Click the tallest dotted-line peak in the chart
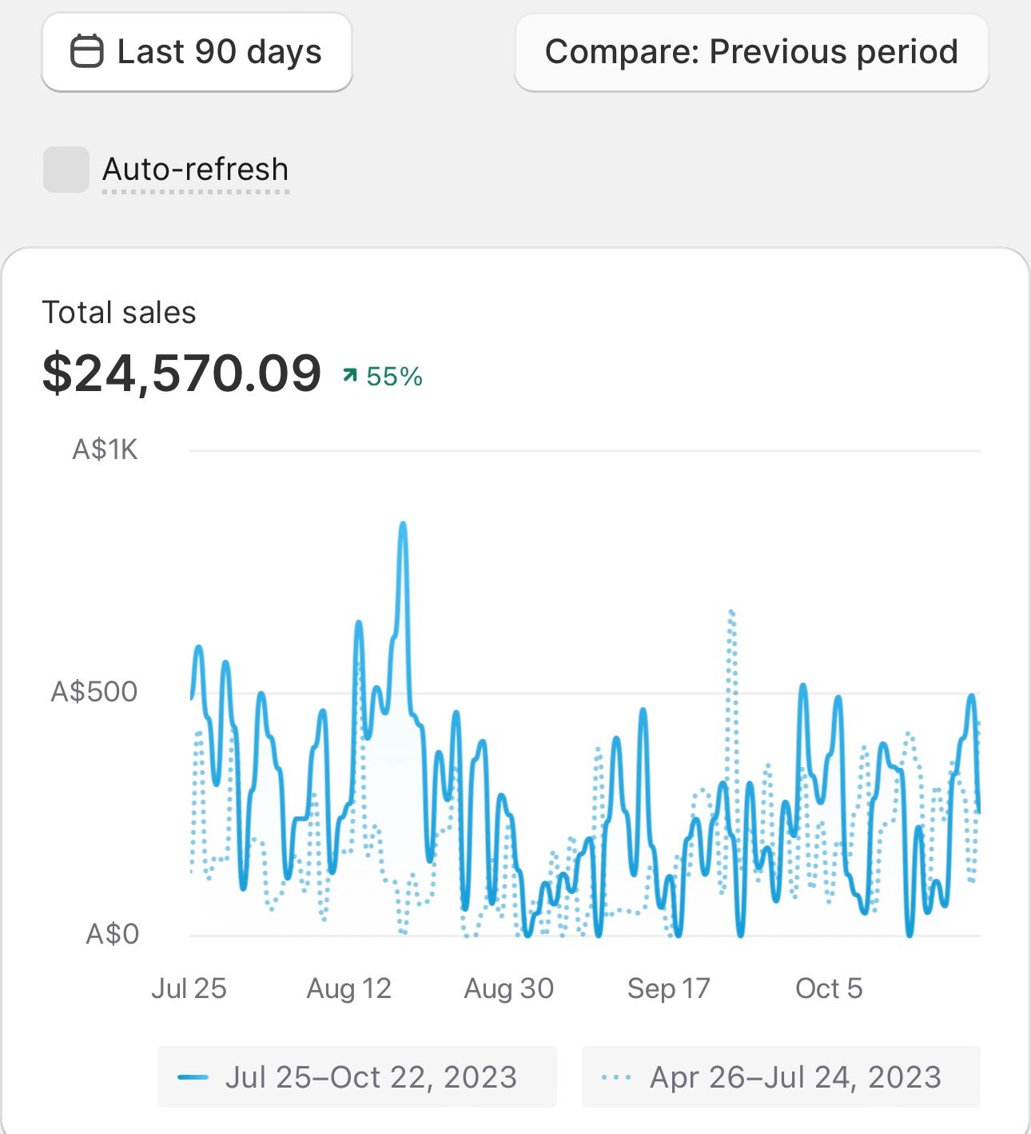Image resolution: width=1031 pixels, height=1134 pixels. tap(731, 613)
